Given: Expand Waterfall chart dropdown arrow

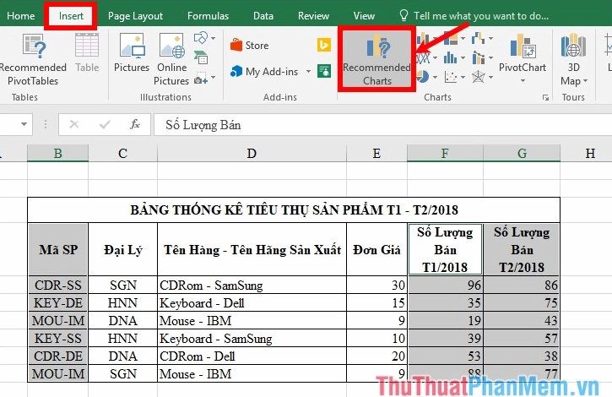Looking at the screenshot, I should [x=490, y=38].
